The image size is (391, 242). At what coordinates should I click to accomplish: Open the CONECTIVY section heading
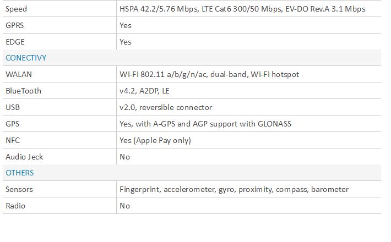click(26, 58)
